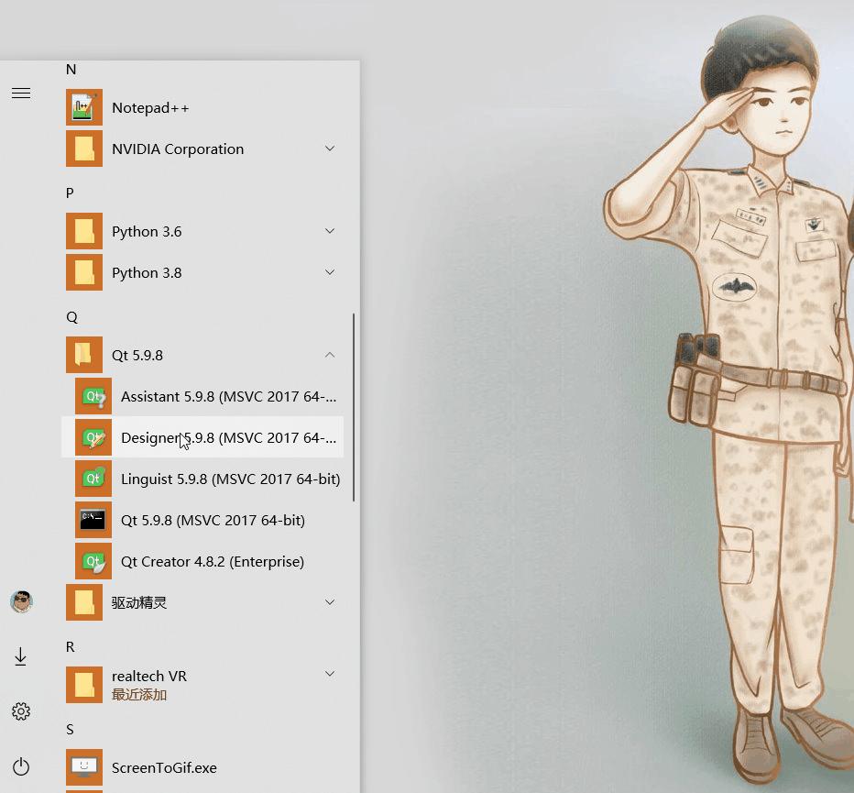Image resolution: width=854 pixels, height=793 pixels.
Task: Open the Downloads icon in sidebar
Action: [x=21, y=656]
